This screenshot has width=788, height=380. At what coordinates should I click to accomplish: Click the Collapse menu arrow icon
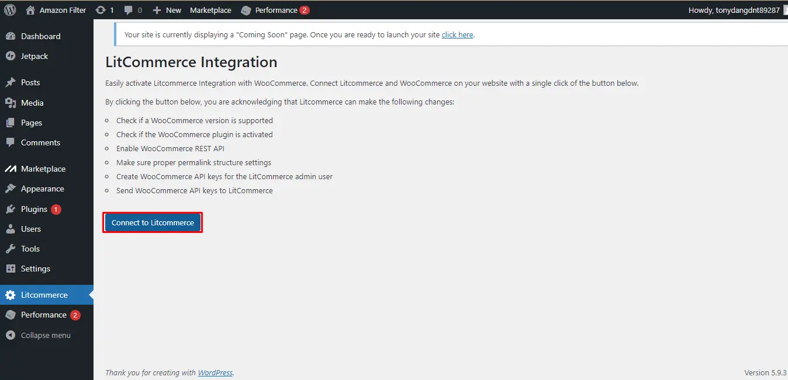tap(11, 335)
